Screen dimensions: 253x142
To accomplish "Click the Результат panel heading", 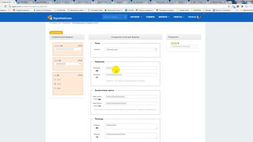I will (174, 37).
